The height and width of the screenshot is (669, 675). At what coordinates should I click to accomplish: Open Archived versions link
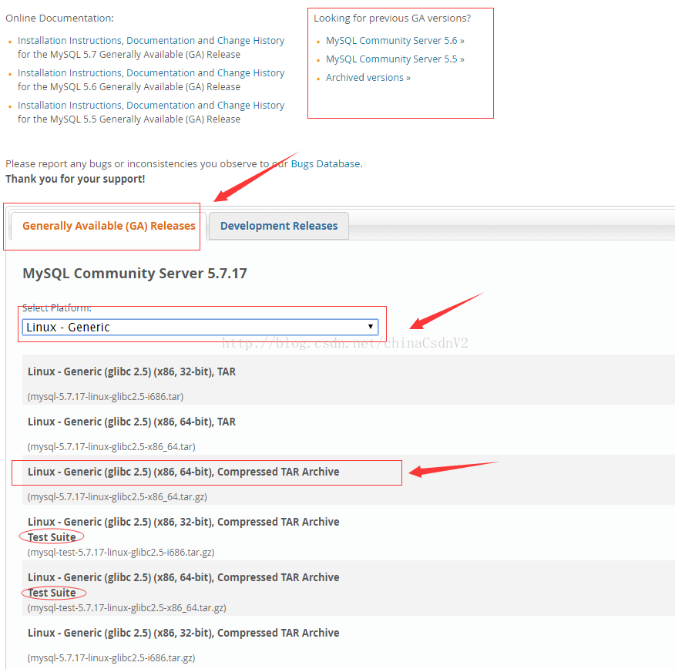[368, 78]
